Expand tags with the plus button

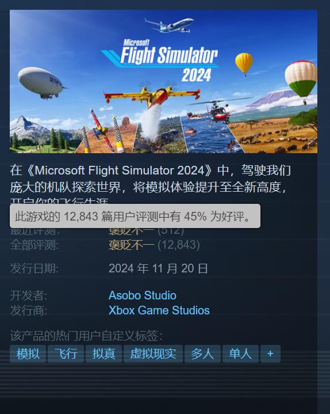point(270,354)
